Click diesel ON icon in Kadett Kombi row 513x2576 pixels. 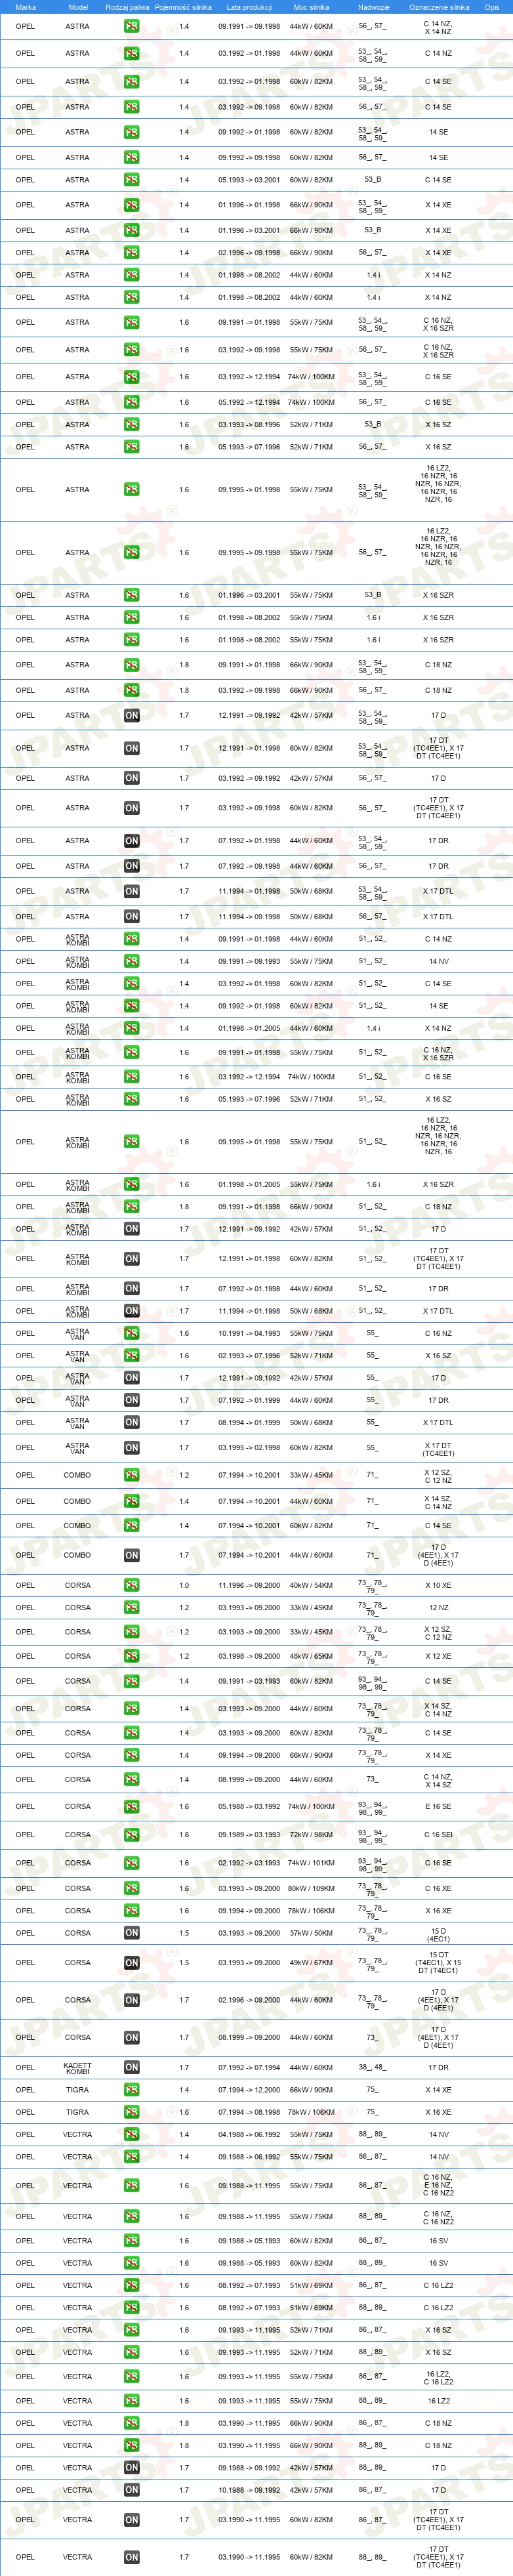131,2067
